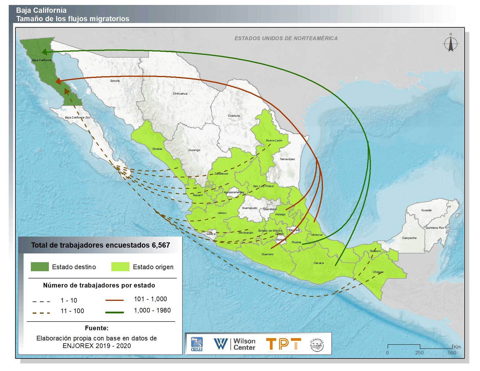The image size is (480, 371).
Task: Click the round Jornamex logo
Action: tap(317, 345)
